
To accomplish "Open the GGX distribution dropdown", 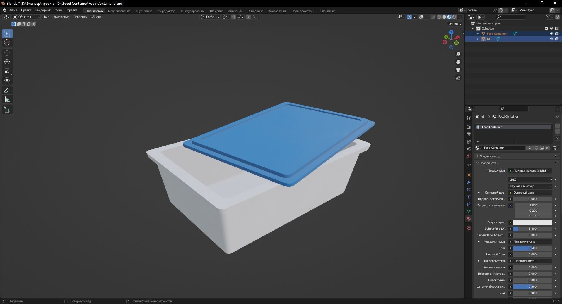I will point(530,179).
